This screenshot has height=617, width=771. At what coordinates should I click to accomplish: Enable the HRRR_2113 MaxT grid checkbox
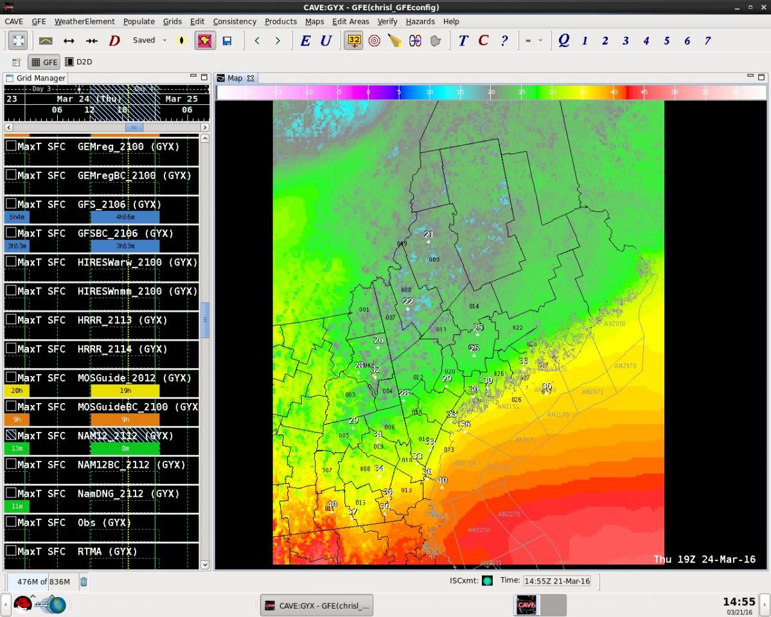(x=11, y=319)
